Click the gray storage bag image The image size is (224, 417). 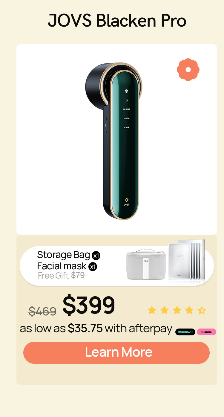click(x=146, y=265)
